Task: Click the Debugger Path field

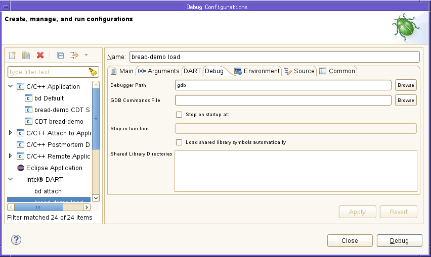Action: [283, 85]
